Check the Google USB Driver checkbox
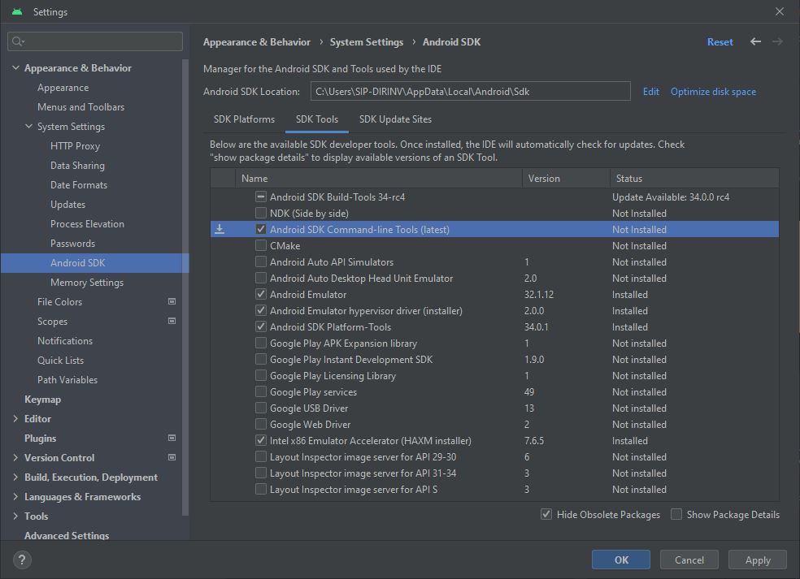 (x=261, y=408)
